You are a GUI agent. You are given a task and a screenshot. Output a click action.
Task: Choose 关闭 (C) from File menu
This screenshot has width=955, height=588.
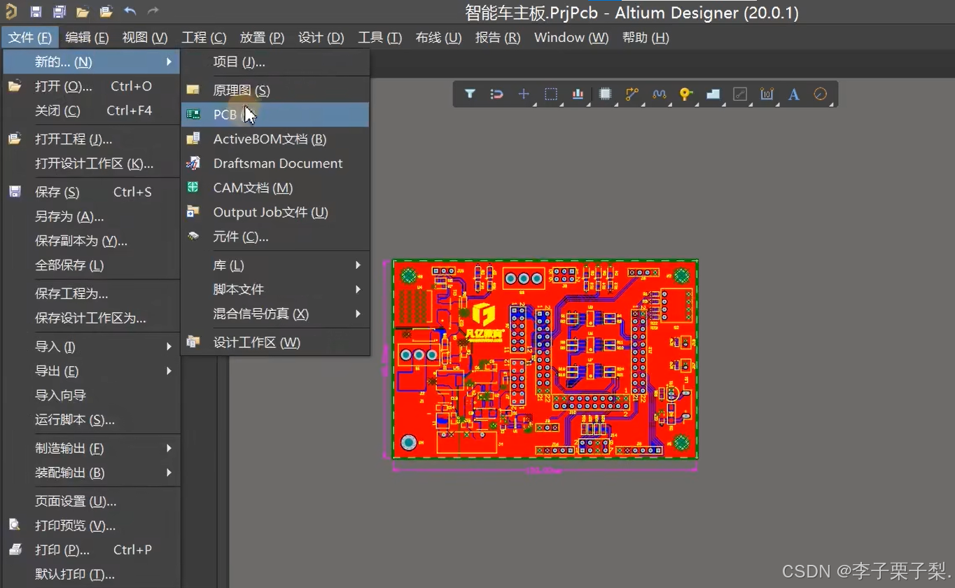tap(92, 111)
